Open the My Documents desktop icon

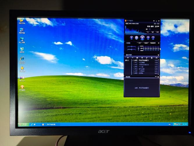(21, 20)
